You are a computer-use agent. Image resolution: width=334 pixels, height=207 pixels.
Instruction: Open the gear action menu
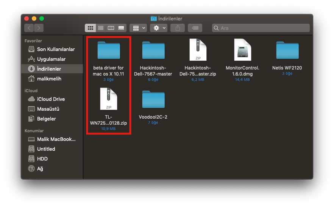pos(158,28)
